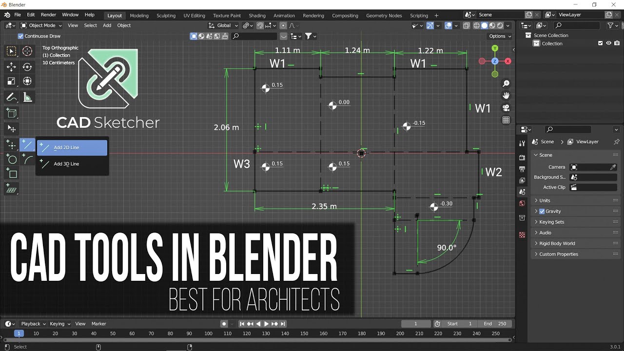Activate the Add Circle tool
624x351 pixels.
(x=11, y=159)
